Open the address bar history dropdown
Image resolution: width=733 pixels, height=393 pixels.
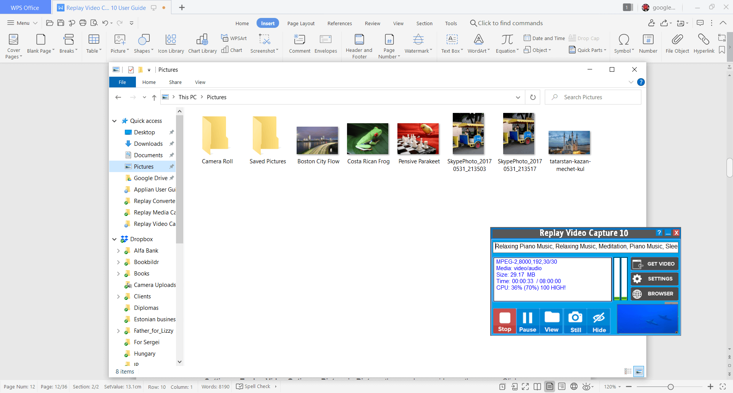(518, 97)
